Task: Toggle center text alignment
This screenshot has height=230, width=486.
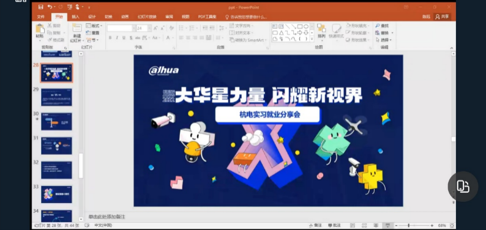Action: pos(188,38)
